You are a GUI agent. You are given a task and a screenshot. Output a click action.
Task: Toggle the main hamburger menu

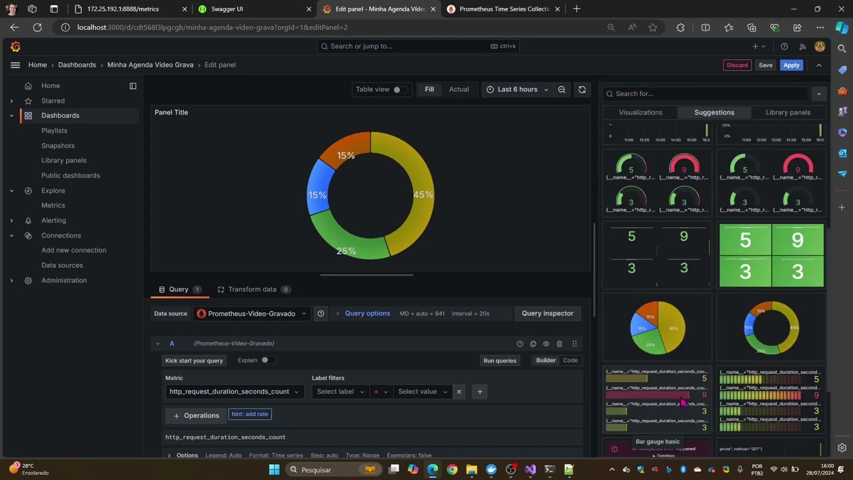pos(15,65)
